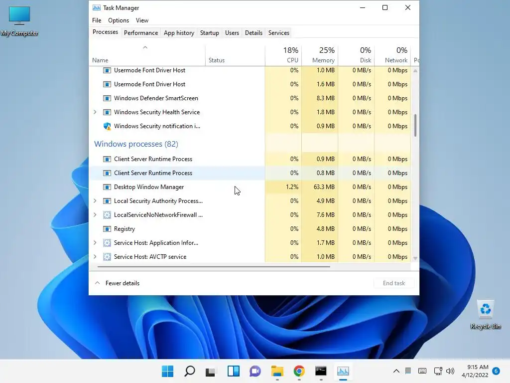Viewport: 510px width, 383px height.
Task: Expand Service Host: Application Information row
Action: click(x=95, y=243)
